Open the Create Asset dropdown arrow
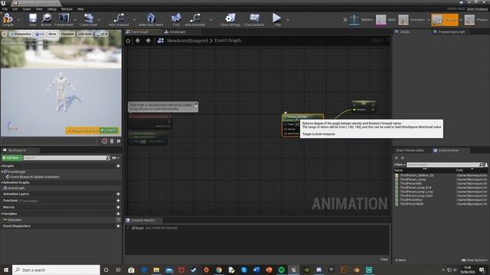Screen dimensions: 490x275 click(x=100, y=20)
